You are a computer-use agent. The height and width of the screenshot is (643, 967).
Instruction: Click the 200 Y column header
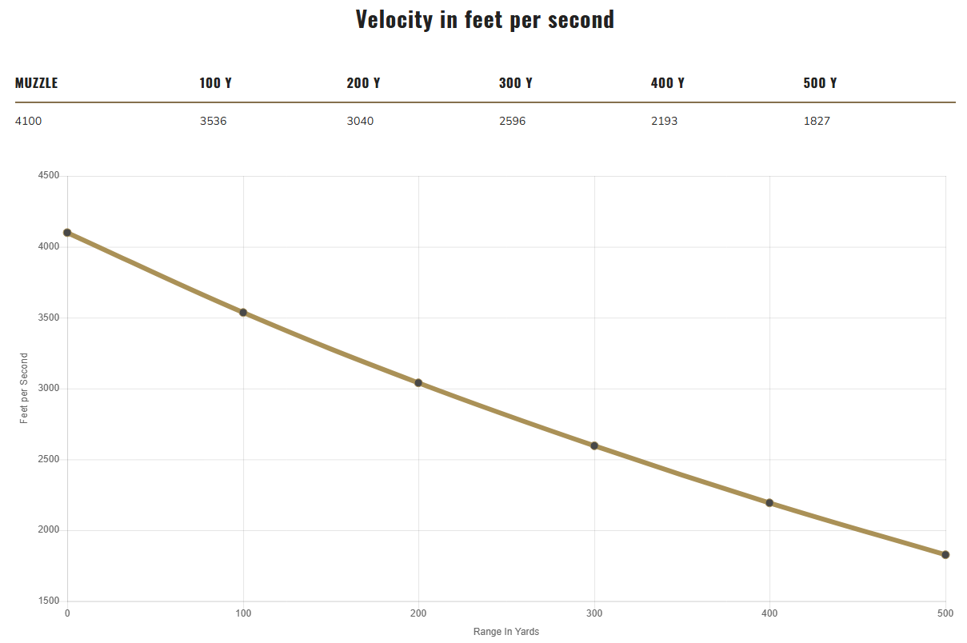pos(363,83)
